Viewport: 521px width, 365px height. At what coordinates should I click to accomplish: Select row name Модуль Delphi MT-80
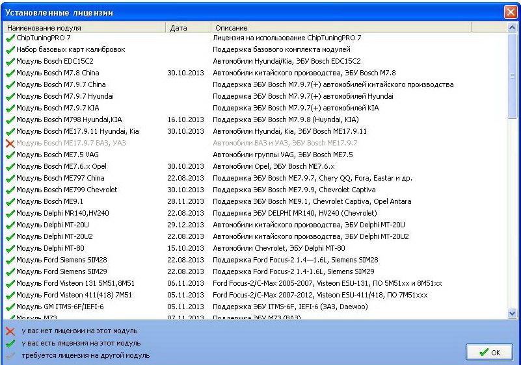[50, 248]
